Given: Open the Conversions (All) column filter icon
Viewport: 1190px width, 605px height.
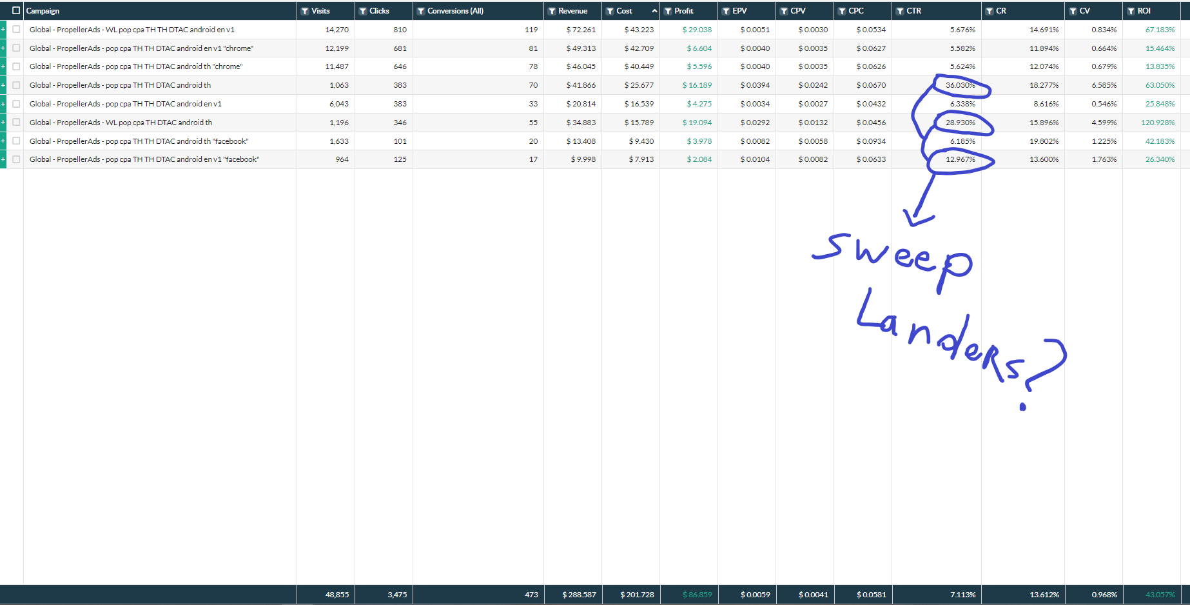Looking at the screenshot, I should click(421, 11).
